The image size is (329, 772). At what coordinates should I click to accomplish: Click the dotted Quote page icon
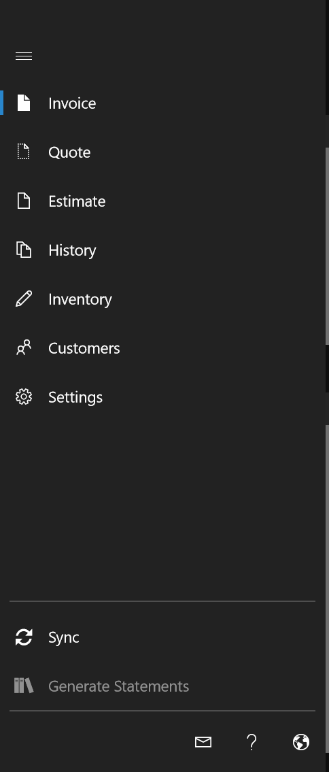(x=24, y=152)
